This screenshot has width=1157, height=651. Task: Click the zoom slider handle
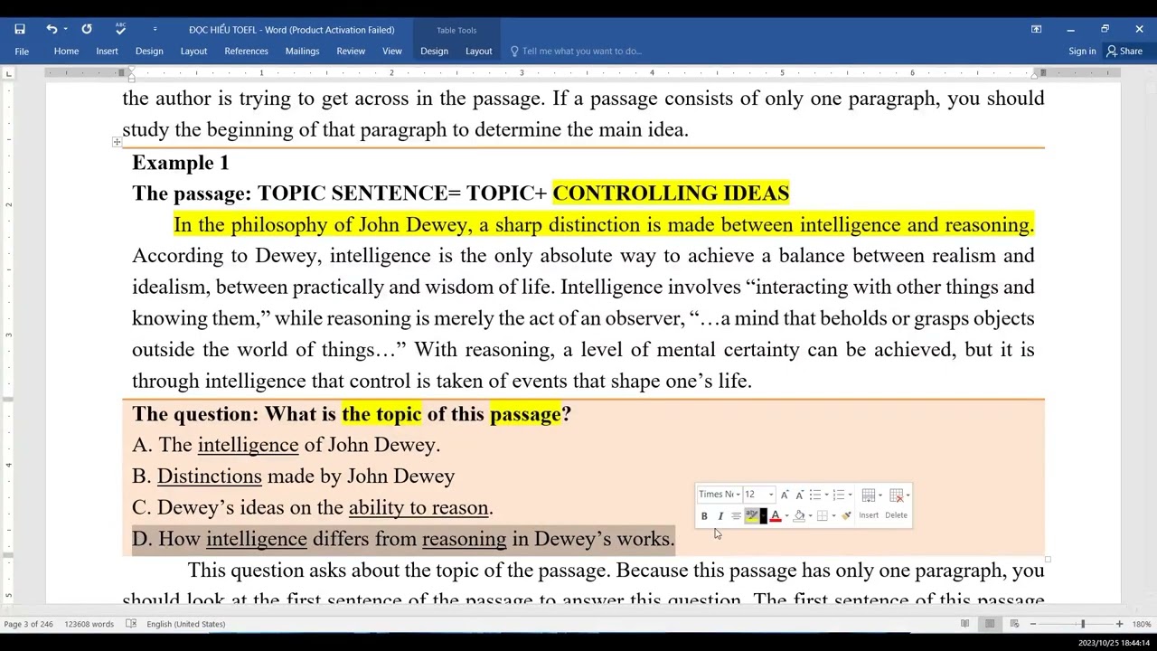1082,624
